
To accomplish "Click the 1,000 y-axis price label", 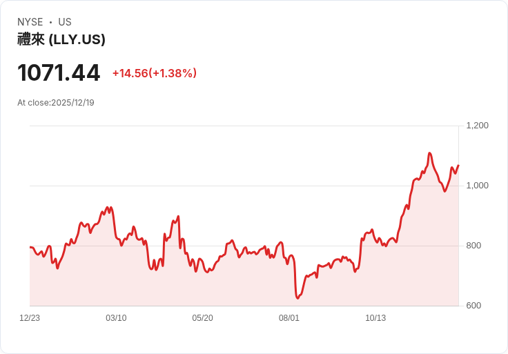I will [477, 186].
